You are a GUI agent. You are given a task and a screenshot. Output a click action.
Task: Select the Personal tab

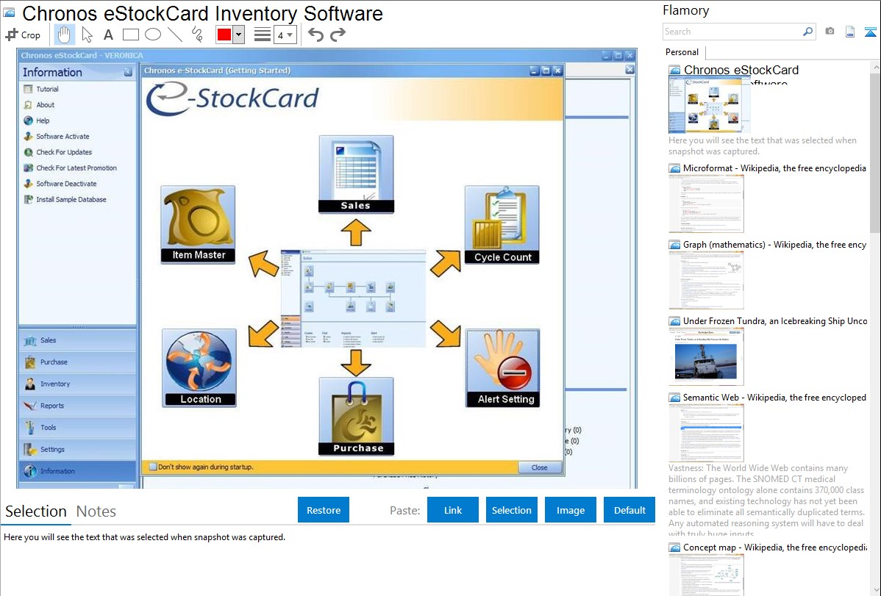[x=682, y=51]
